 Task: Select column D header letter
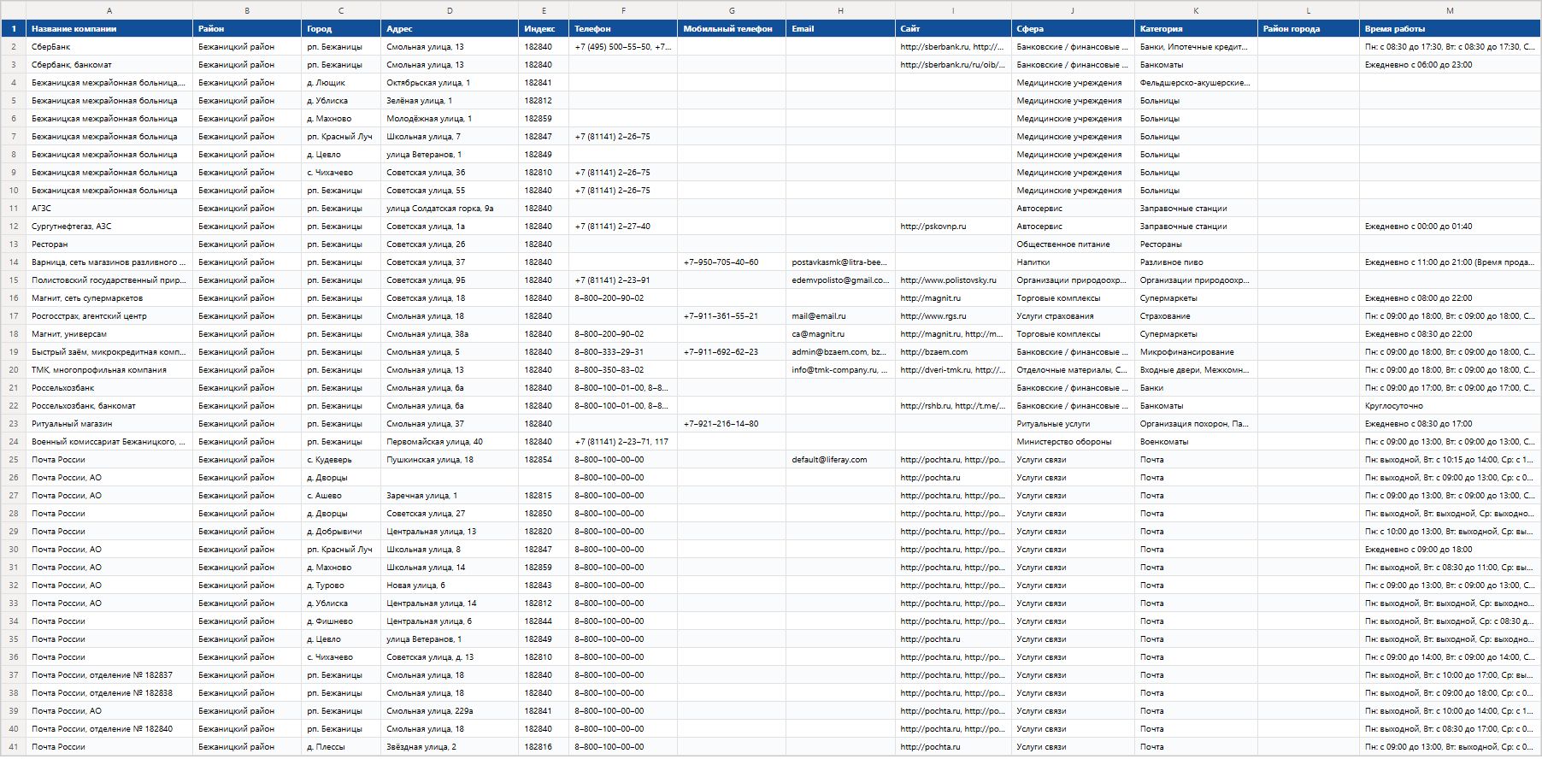(x=450, y=10)
